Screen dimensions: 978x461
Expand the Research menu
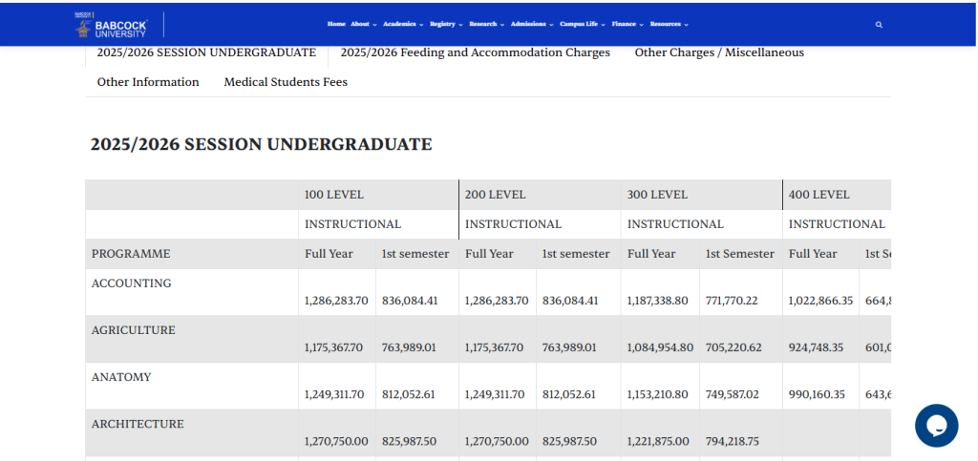pyautogui.click(x=486, y=24)
